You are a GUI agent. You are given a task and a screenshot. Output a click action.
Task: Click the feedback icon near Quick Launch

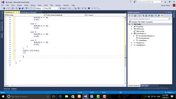pos(135,2)
